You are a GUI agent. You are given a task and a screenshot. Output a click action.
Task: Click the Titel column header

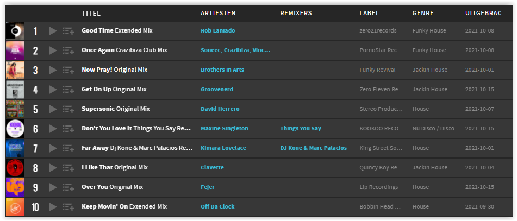pos(91,14)
